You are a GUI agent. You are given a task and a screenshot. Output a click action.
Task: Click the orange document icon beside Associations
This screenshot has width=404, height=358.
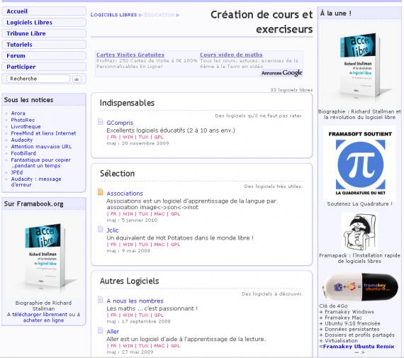click(x=100, y=192)
